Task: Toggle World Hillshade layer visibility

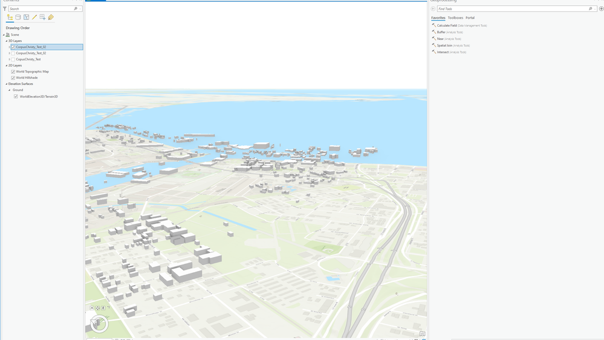Action: coord(13,78)
